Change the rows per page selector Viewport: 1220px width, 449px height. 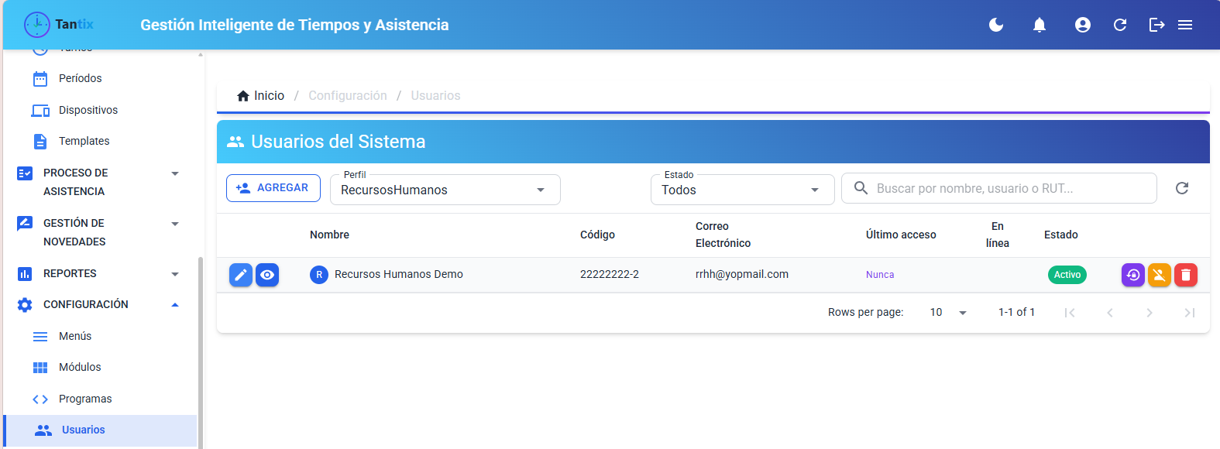[948, 312]
